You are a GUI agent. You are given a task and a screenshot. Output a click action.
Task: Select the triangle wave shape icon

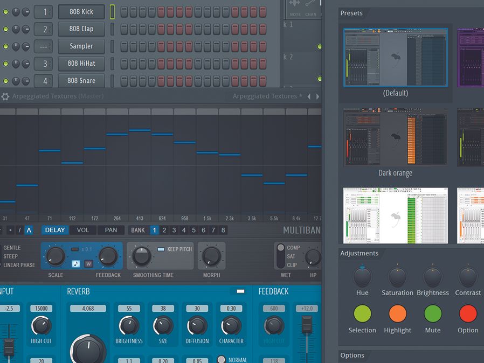(29, 230)
